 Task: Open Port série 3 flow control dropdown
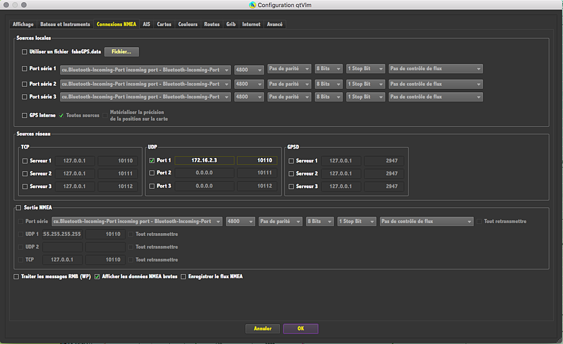[435, 97]
